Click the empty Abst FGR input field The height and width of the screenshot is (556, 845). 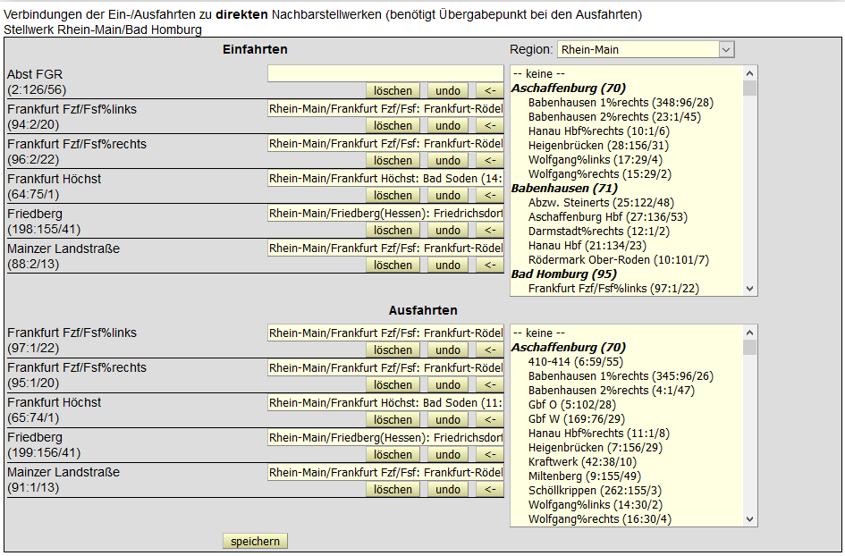[x=384, y=73]
